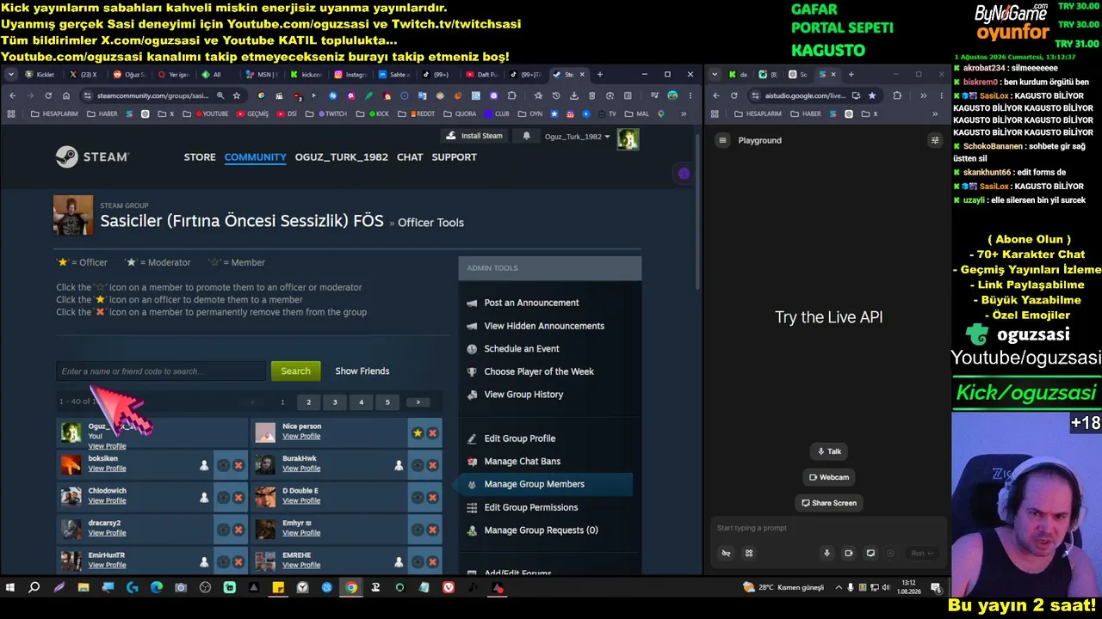Remove BurakHwk from the group
This screenshot has height=619, width=1102.
pyautogui.click(x=432, y=465)
